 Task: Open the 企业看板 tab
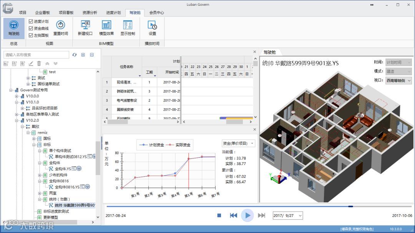tap(43, 12)
